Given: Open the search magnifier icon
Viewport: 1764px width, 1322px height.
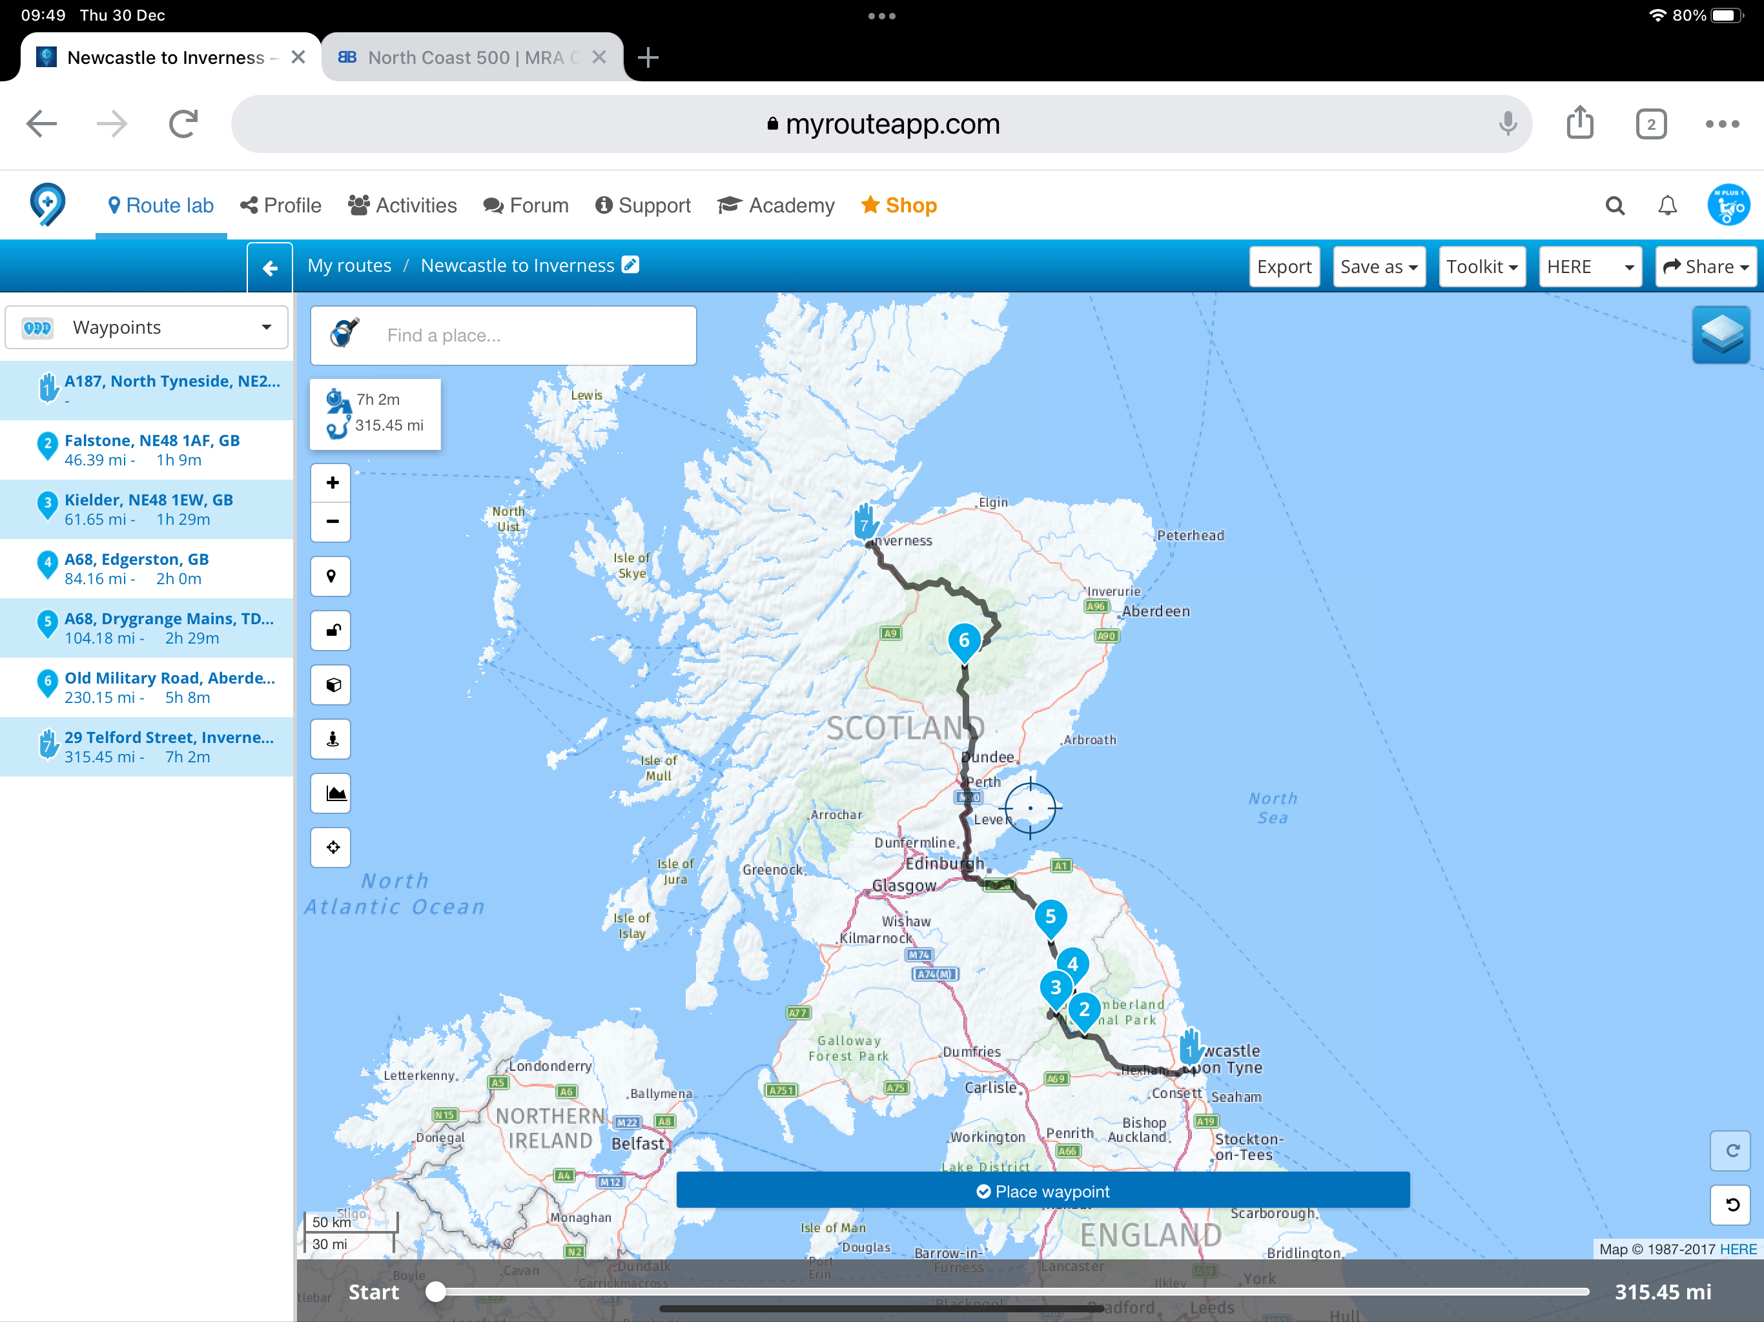Looking at the screenshot, I should point(1615,206).
